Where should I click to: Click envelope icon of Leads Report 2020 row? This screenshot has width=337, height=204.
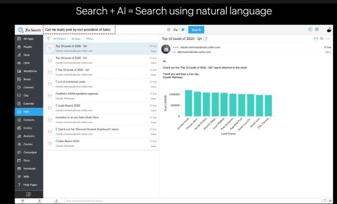pos(50,108)
